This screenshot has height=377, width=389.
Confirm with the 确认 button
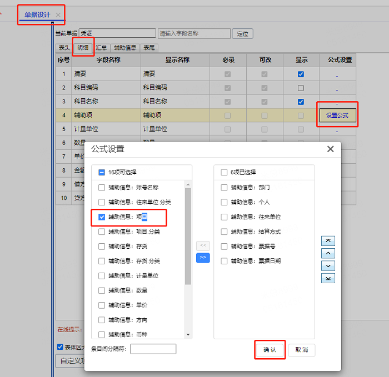tap(270, 350)
